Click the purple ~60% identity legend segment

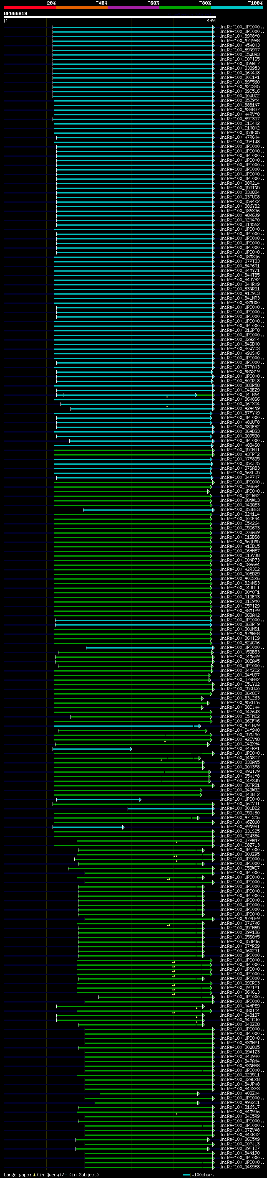pyautogui.click(x=134, y=8)
